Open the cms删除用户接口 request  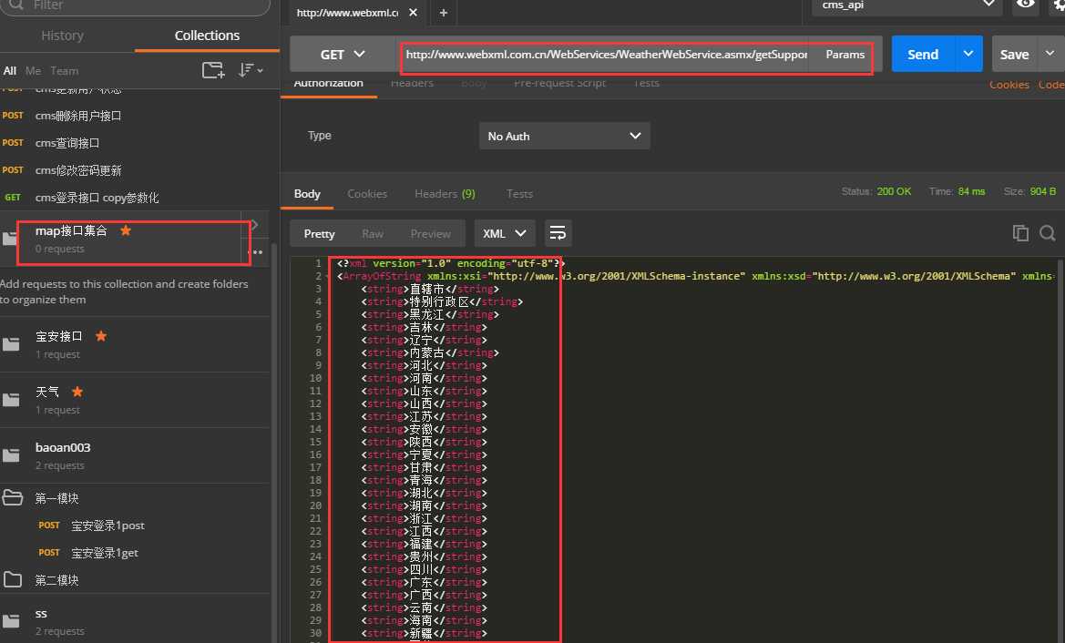[x=135, y=116]
